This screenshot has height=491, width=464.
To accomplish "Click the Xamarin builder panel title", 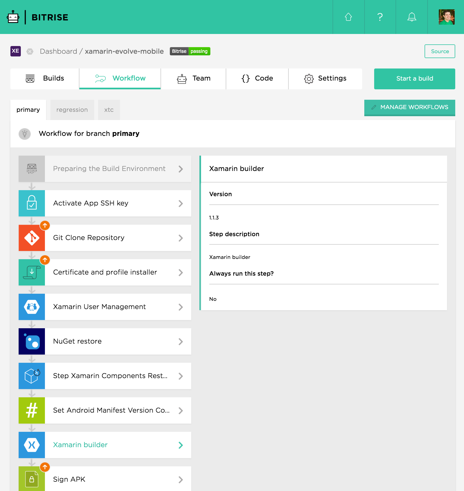I will 237,169.
